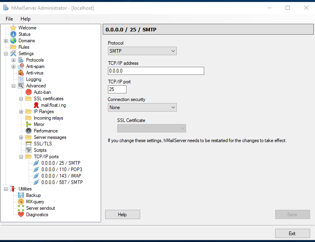
Task: Open the File menu
Action: pos(9,19)
